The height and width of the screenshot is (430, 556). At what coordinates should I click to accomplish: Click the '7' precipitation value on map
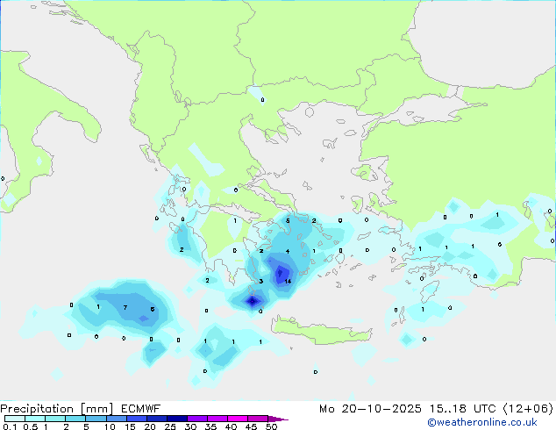click(x=125, y=308)
